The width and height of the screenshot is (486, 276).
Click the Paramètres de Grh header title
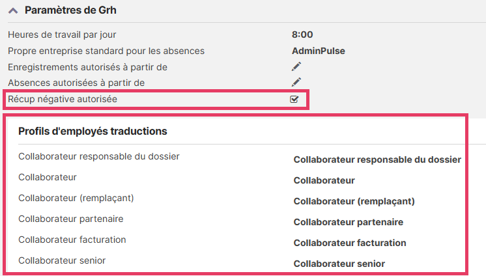(x=70, y=11)
